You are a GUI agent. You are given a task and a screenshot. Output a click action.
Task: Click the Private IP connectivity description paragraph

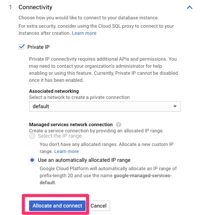tap(104, 69)
